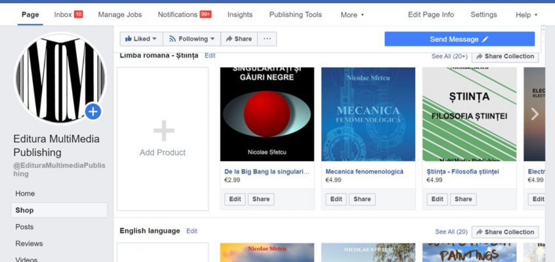The height and width of the screenshot is (262, 555).
Task: Open the Mecanica fenomenologică book cover
Action: (368, 114)
